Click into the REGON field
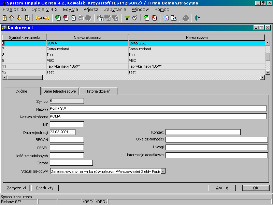Viewport: 273px width, 205px height. click(67, 140)
